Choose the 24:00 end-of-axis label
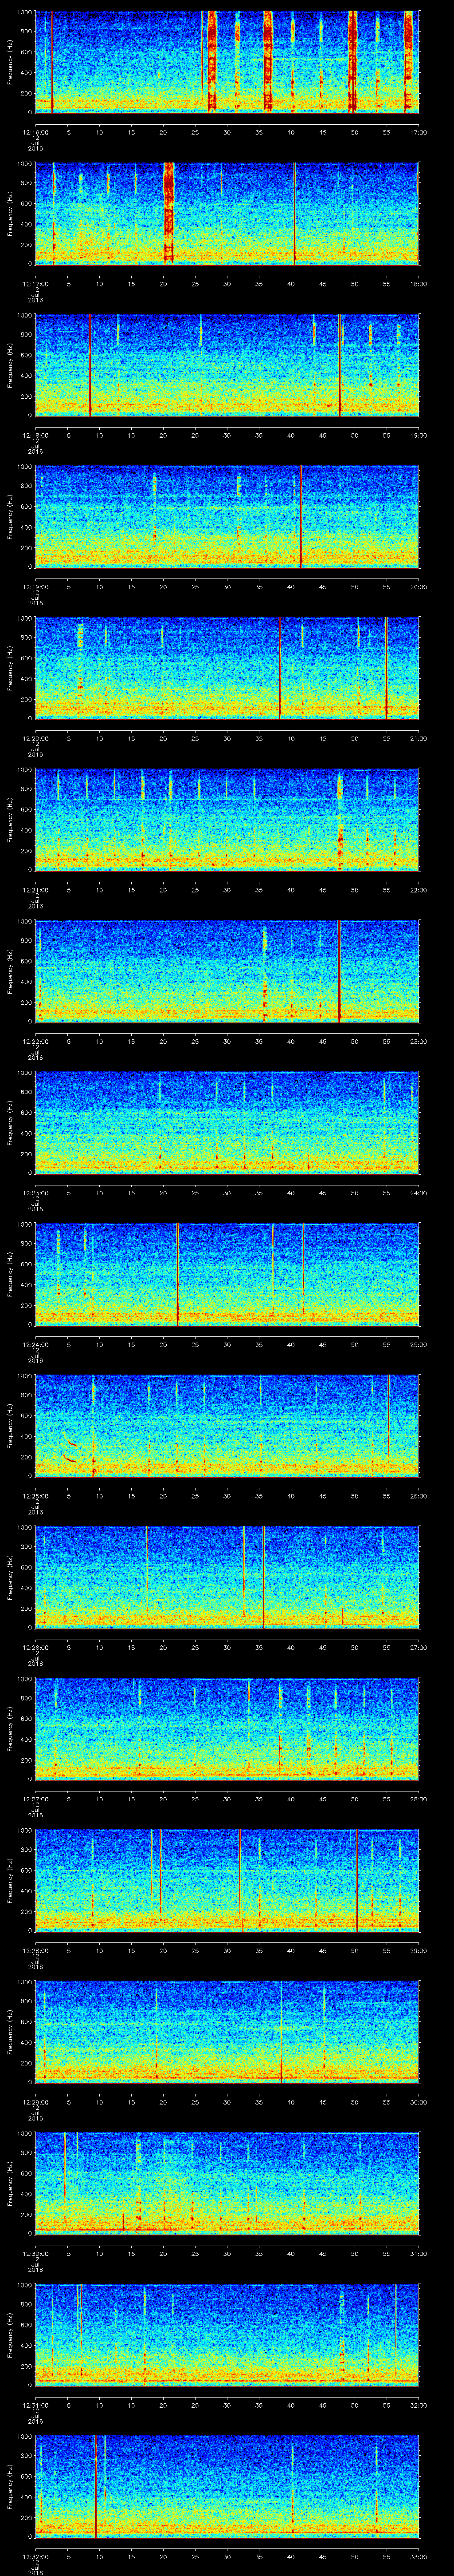The height and width of the screenshot is (2576, 454). (418, 1193)
